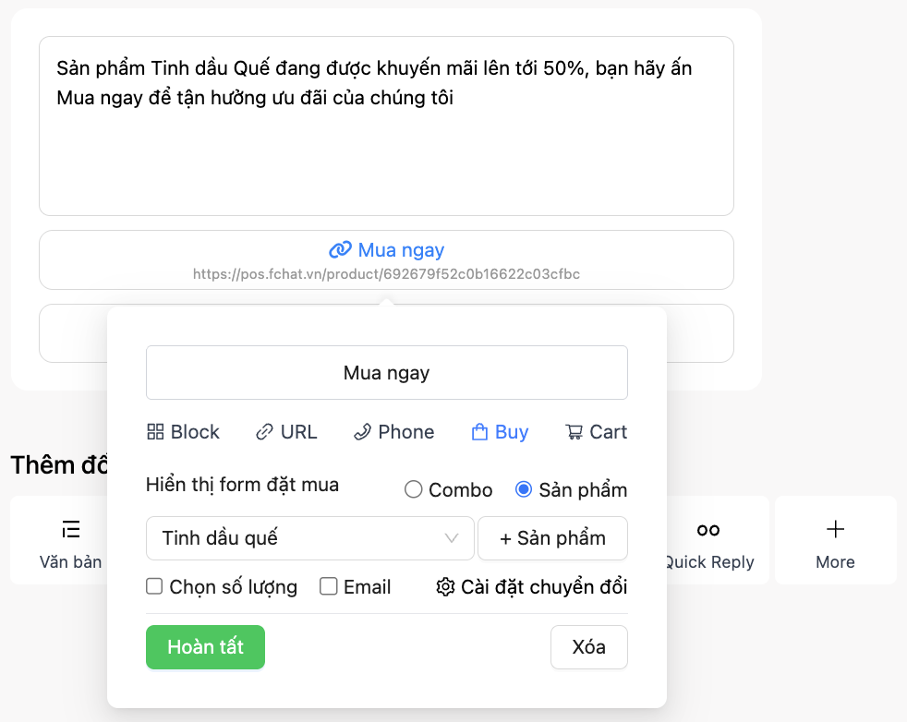907x722 pixels.
Task: Open the More plus icon
Action: click(x=835, y=529)
